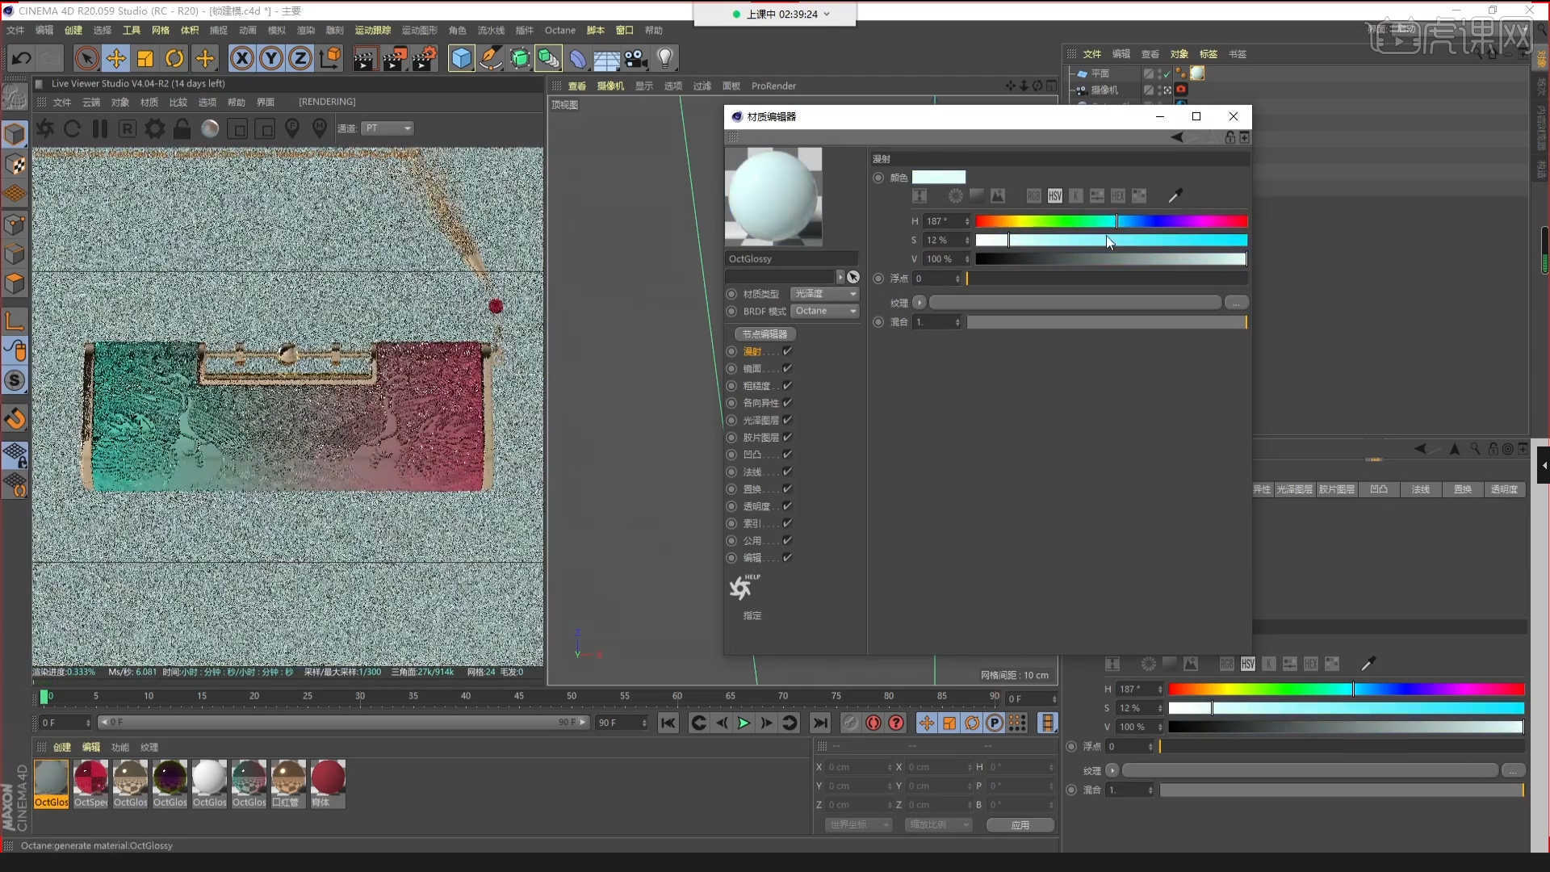Click on the hue H slider bar

point(1111,220)
